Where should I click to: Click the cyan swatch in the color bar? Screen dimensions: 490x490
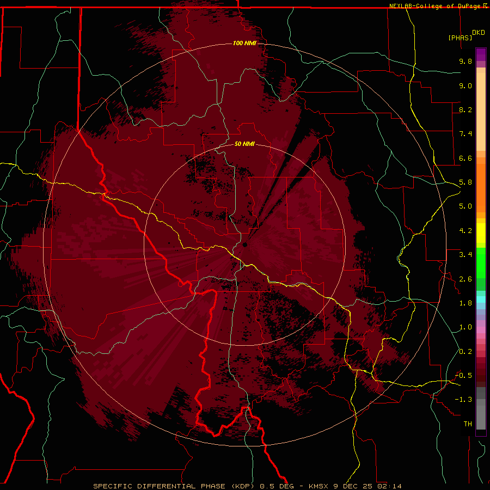481,299
